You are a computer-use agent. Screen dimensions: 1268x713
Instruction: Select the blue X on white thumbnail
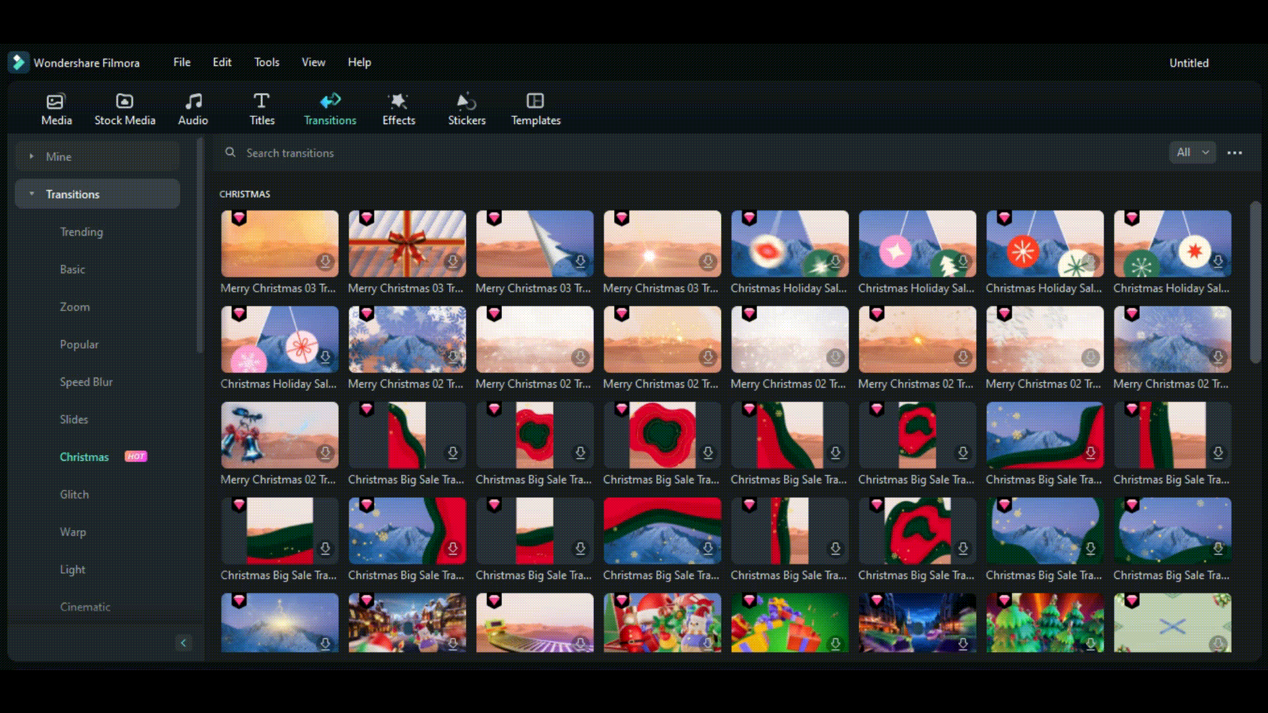coord(1172,623)
